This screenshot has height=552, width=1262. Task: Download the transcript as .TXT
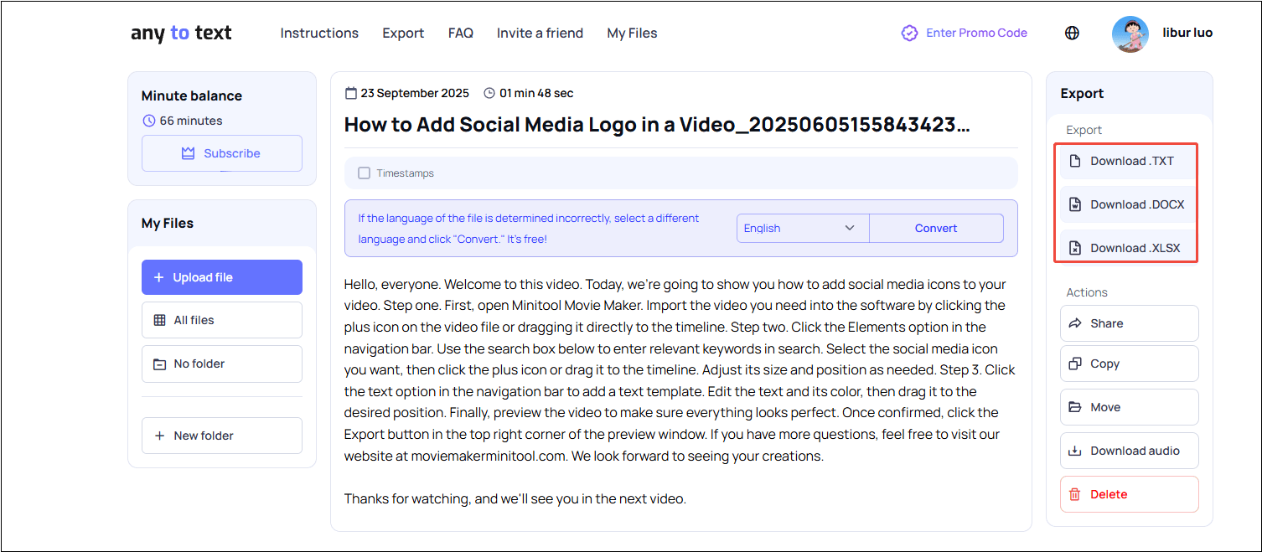point(1128,161)
